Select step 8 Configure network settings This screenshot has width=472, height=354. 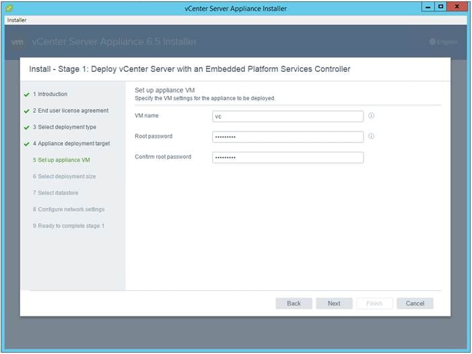point(69,210)
